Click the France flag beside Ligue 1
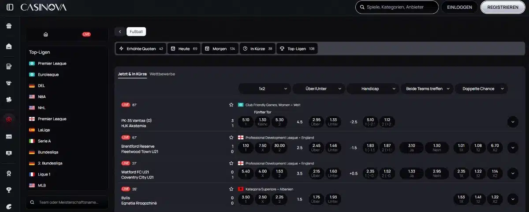 pos(32,174)
